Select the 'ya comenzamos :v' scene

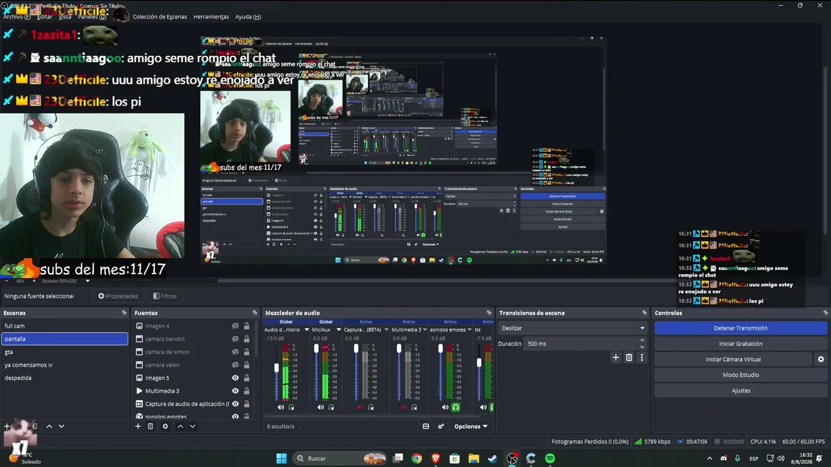(65, 365)
